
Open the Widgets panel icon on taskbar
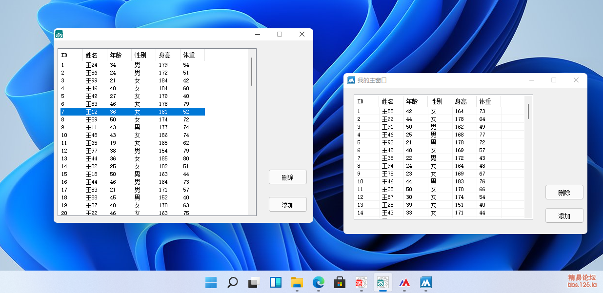click(x=275, y=282)
